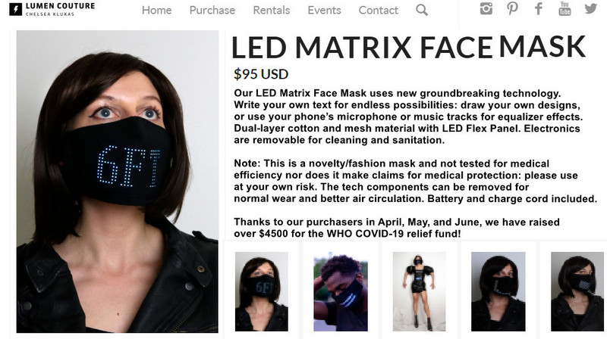Screen dimensions: 607x339
Task: Open the Purchase menu item
Action: (x=212, y=10)
